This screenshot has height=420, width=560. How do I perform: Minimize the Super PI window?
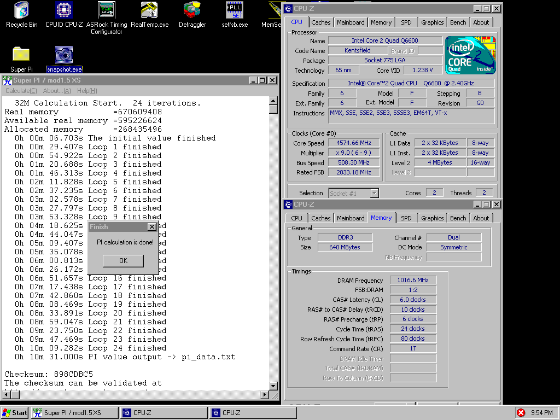click(253, 80)
